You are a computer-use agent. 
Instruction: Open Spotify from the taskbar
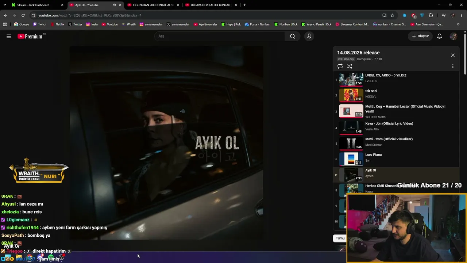pos(51,258)
